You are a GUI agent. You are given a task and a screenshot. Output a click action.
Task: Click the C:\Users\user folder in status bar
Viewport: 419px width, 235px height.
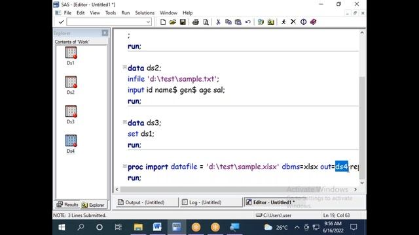(x=274, y=215)
